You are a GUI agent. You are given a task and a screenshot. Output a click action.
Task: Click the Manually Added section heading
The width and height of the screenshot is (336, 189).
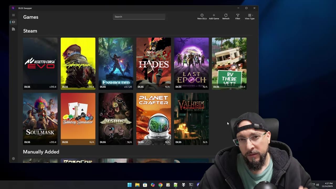[41, 152]
